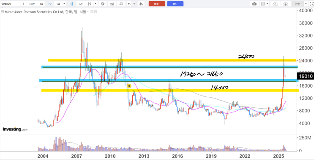Take a chart snapshot with camera icon
This screenshot has width=314, height=160.
click(x=254, y=4)
